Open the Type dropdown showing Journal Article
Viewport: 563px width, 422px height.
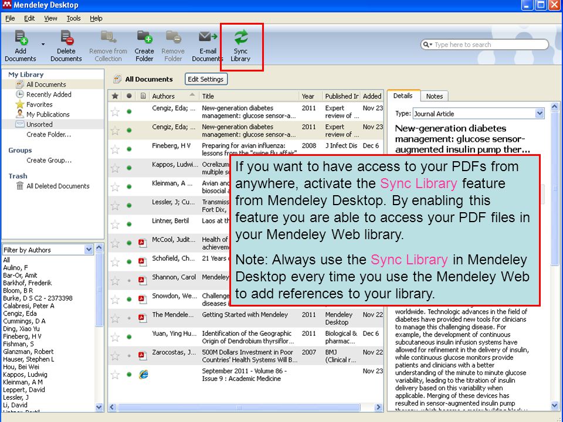click(x=540, y=114)
